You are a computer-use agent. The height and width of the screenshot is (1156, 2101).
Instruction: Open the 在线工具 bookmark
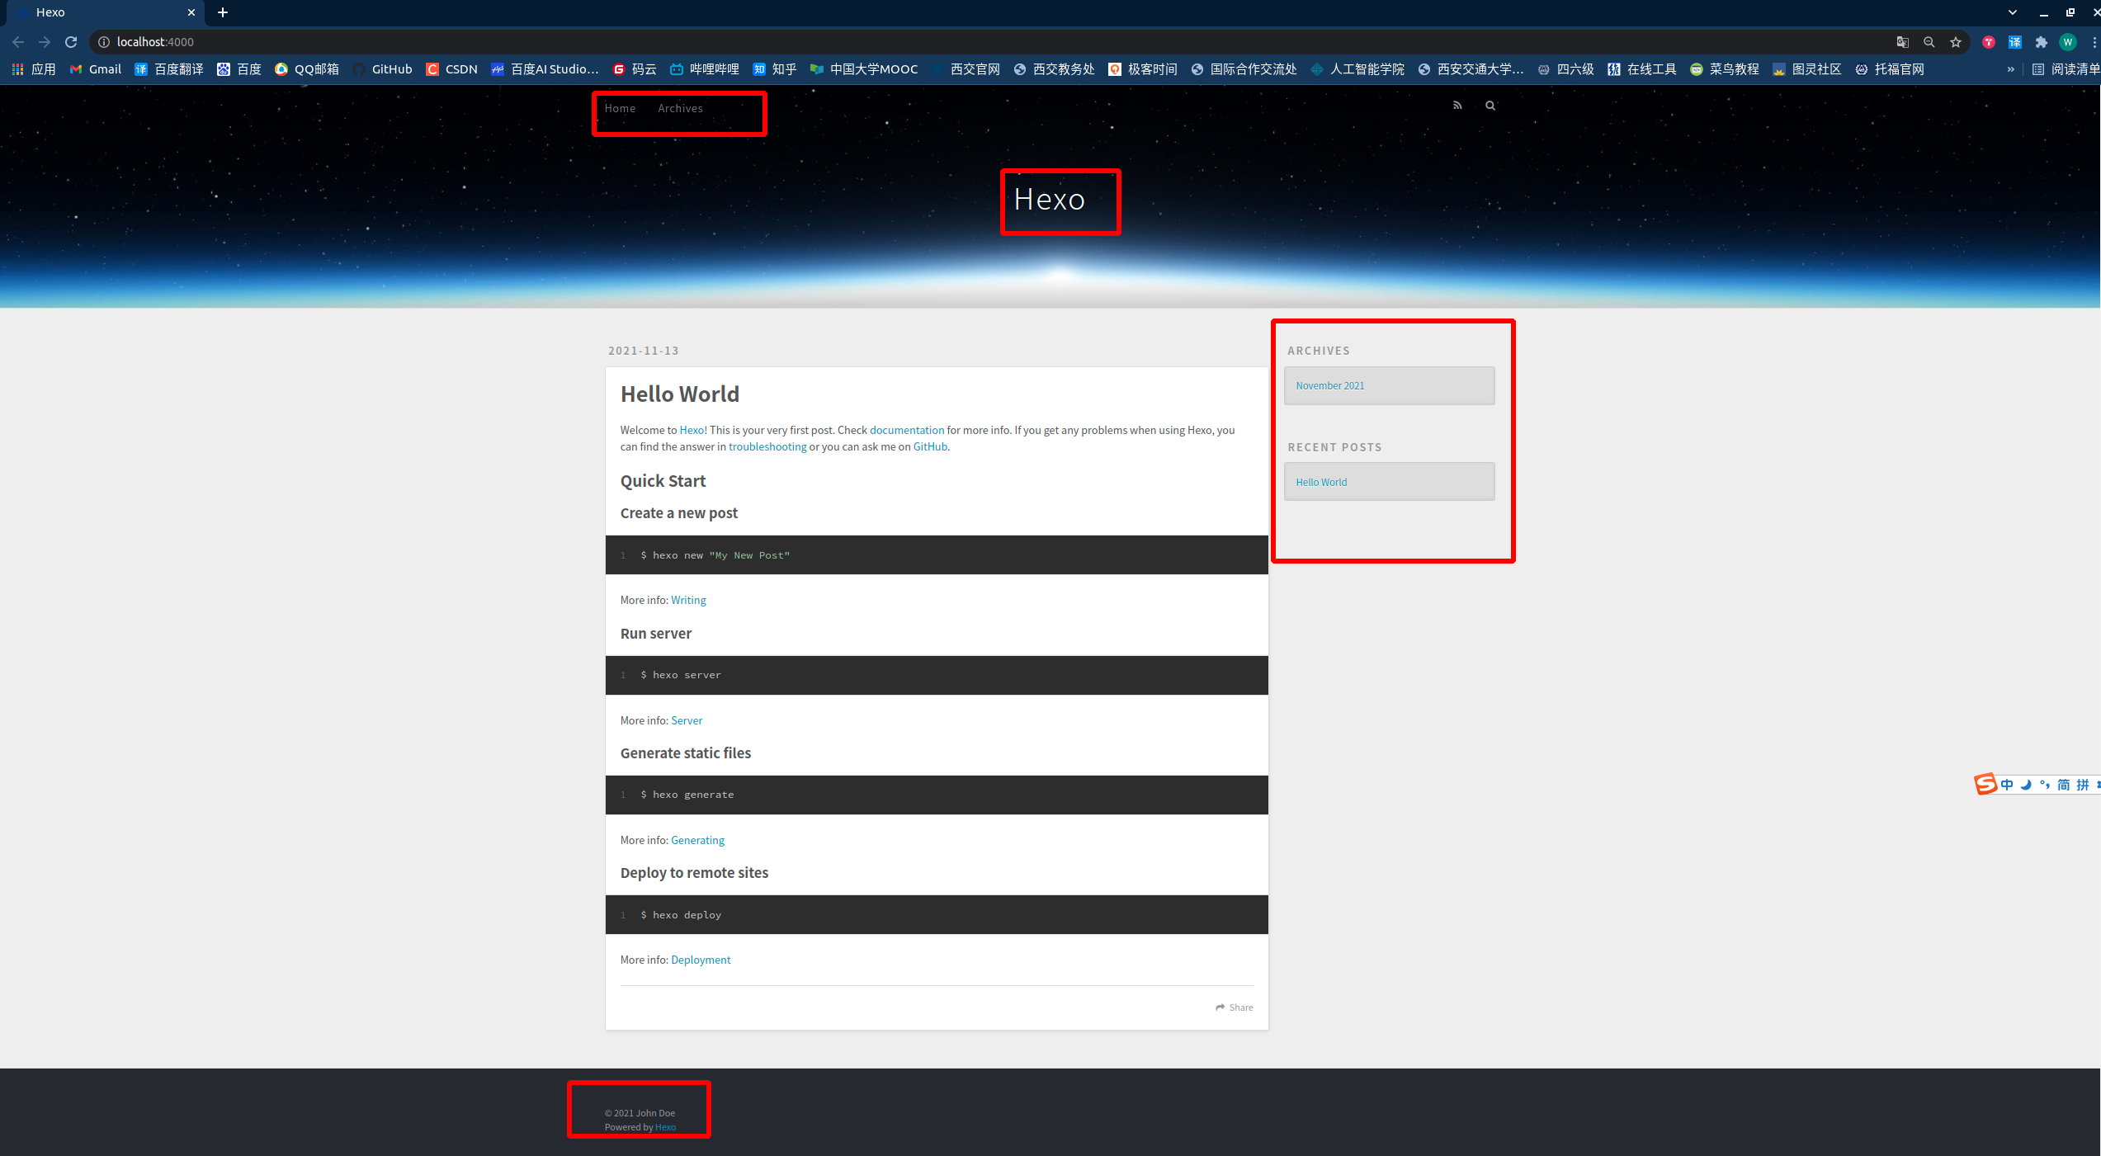[x=1642, y=69]
